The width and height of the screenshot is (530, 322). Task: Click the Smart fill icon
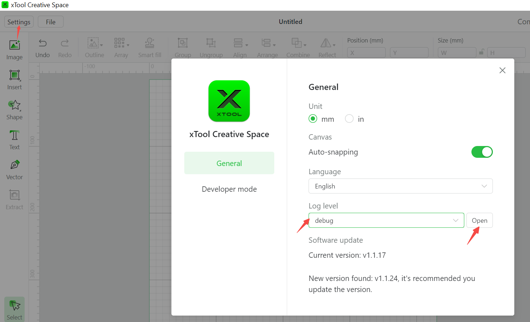point(150,43)
